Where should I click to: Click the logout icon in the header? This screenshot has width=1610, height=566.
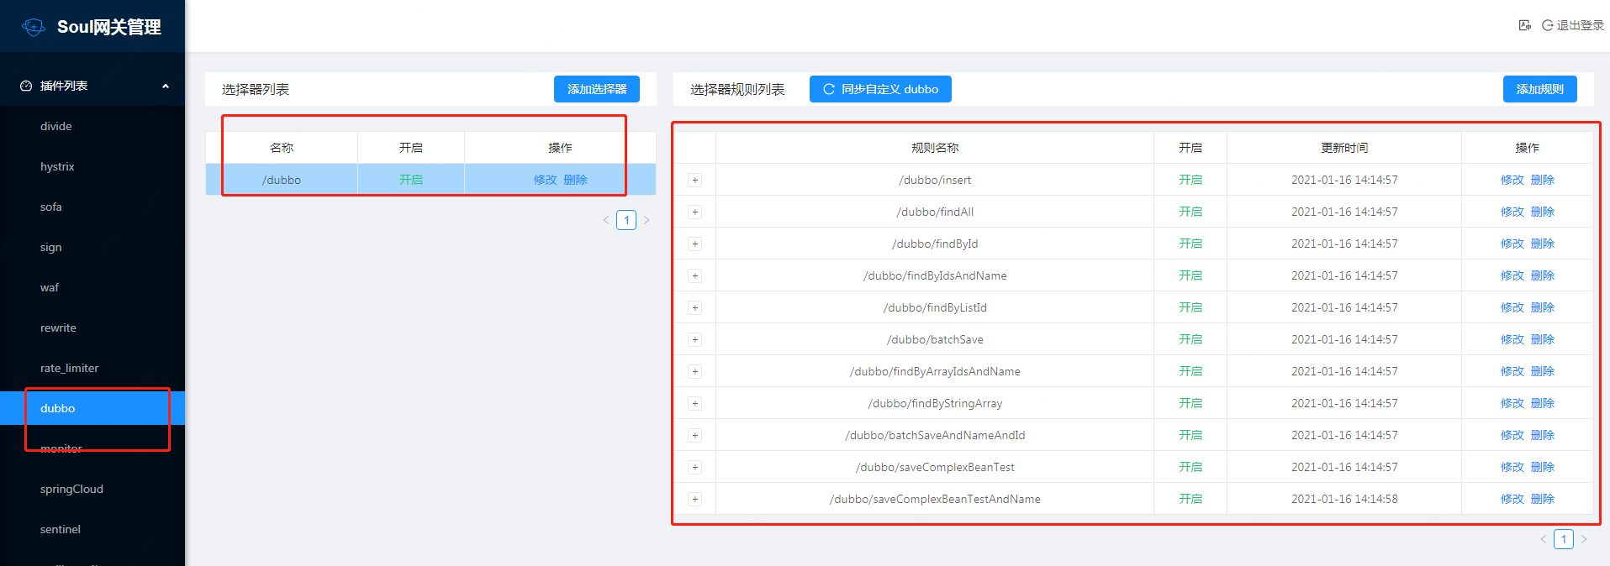click(x=1547, y=25)
